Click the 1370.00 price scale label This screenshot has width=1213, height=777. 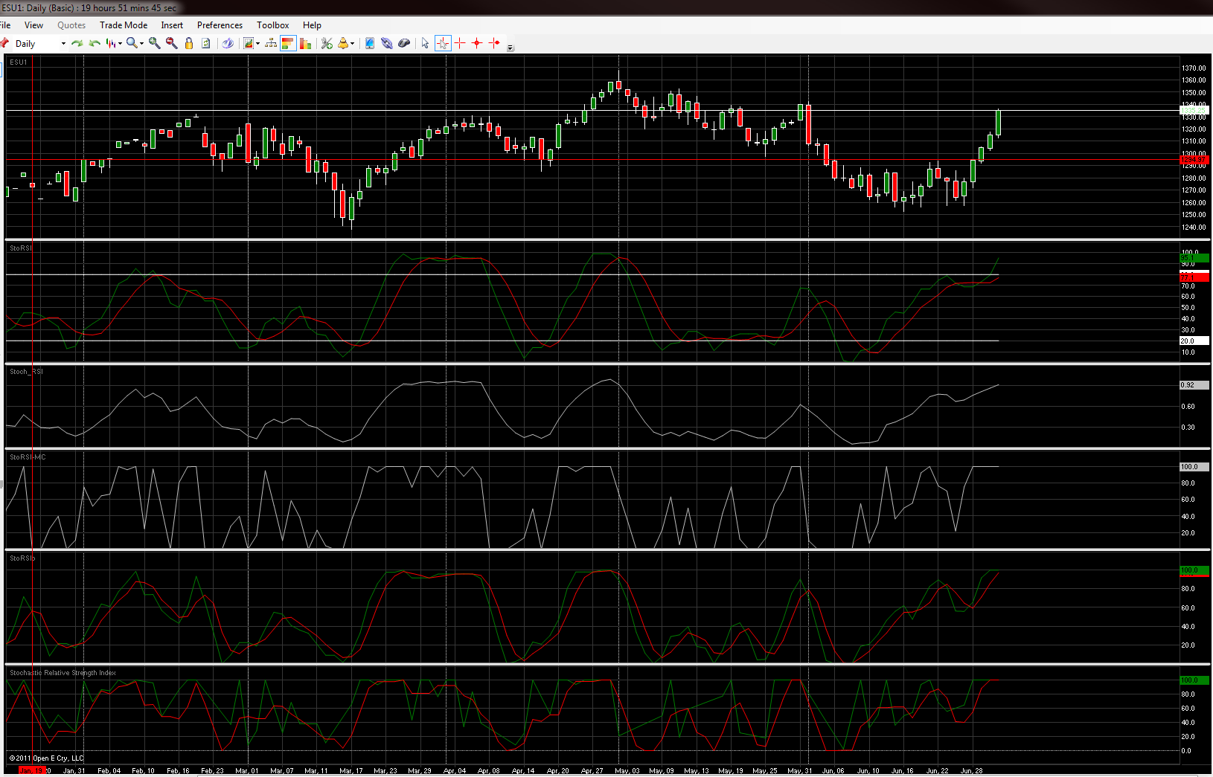[x=1194, y=68]
